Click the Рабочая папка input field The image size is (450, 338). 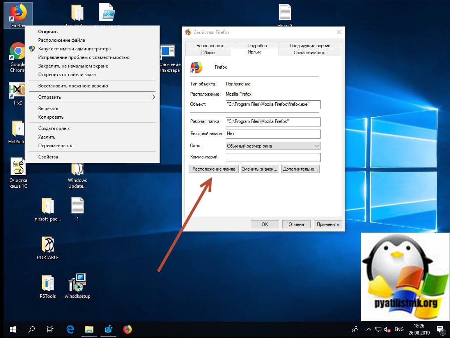[x=273, y=122]
